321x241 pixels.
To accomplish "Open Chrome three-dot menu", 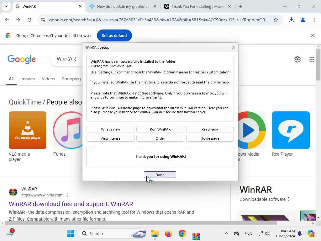I will click(314, 20).
